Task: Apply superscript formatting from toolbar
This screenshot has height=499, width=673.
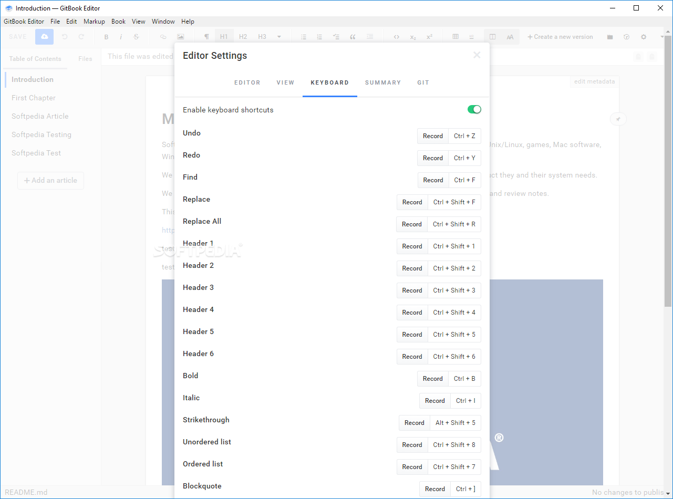Action: pyautogui.click(x=429, y=37)
